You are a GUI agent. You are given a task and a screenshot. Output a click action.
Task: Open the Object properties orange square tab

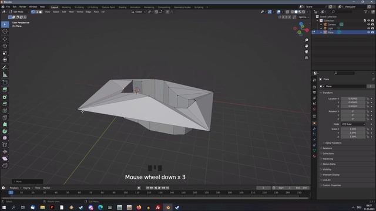[314, 123]
